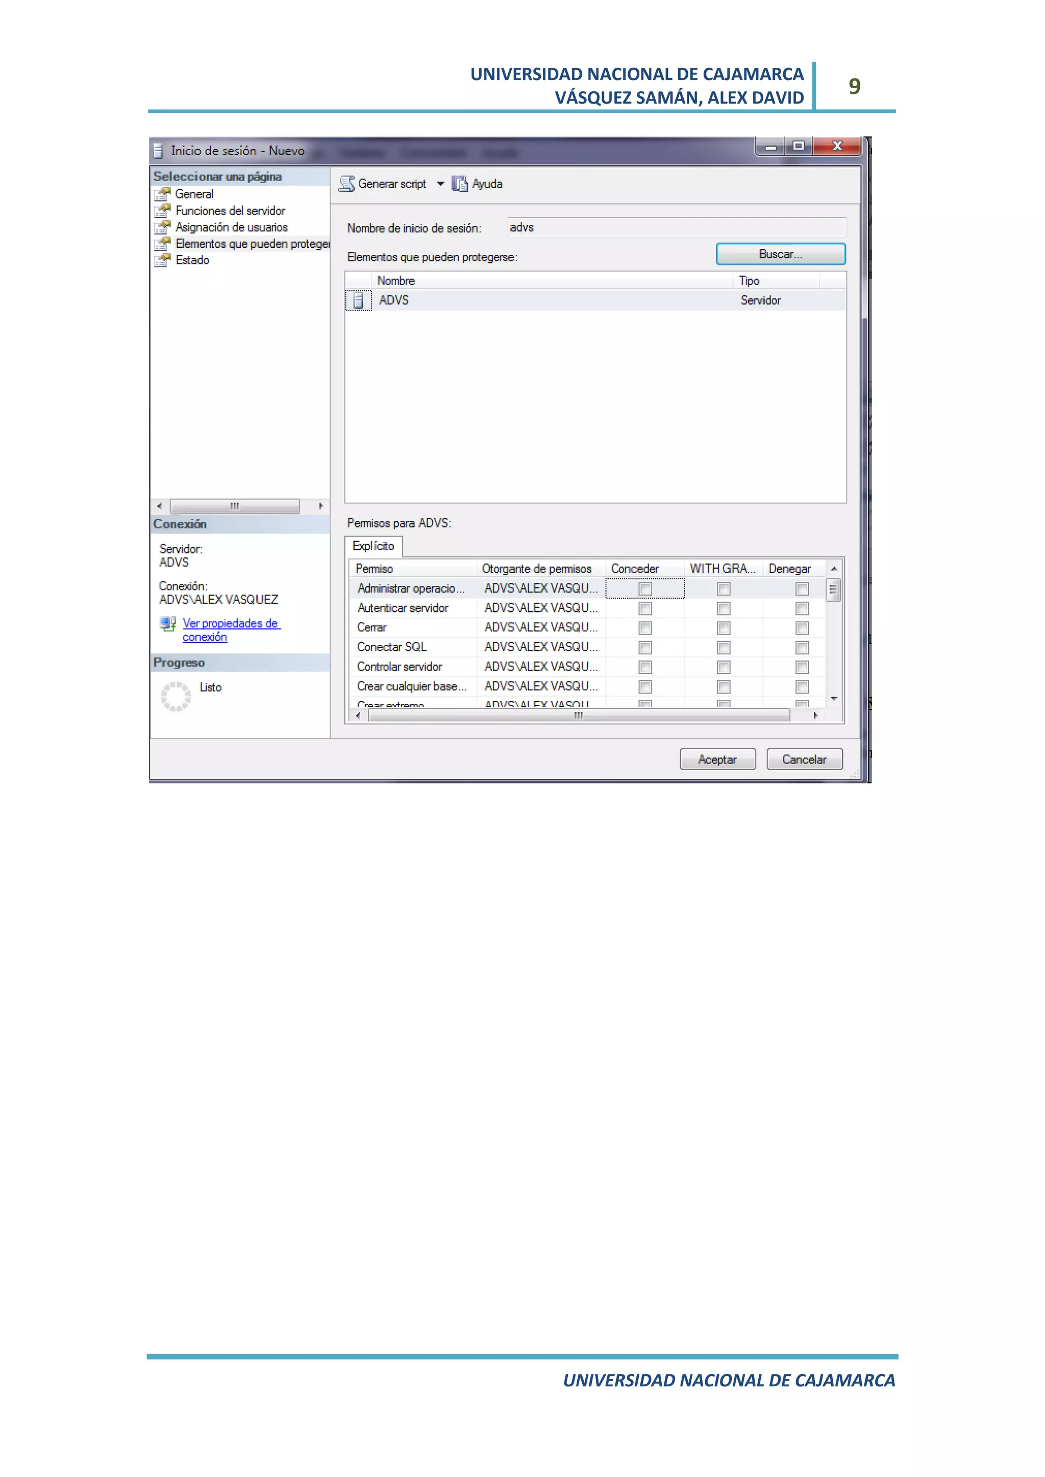
Task: Open the Generar script dropdown arrow
Action: (441, 184)
